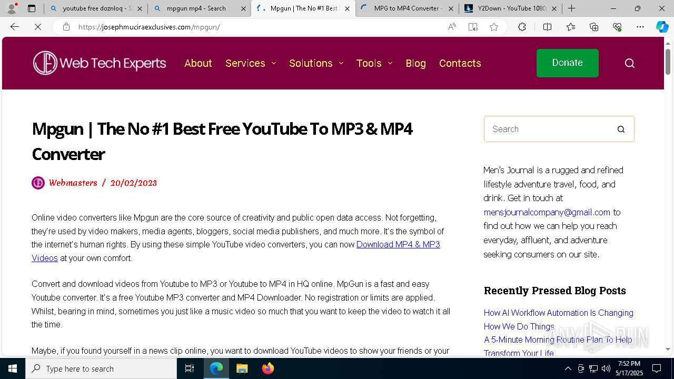Close the Y2Down tab

[554, 8]
